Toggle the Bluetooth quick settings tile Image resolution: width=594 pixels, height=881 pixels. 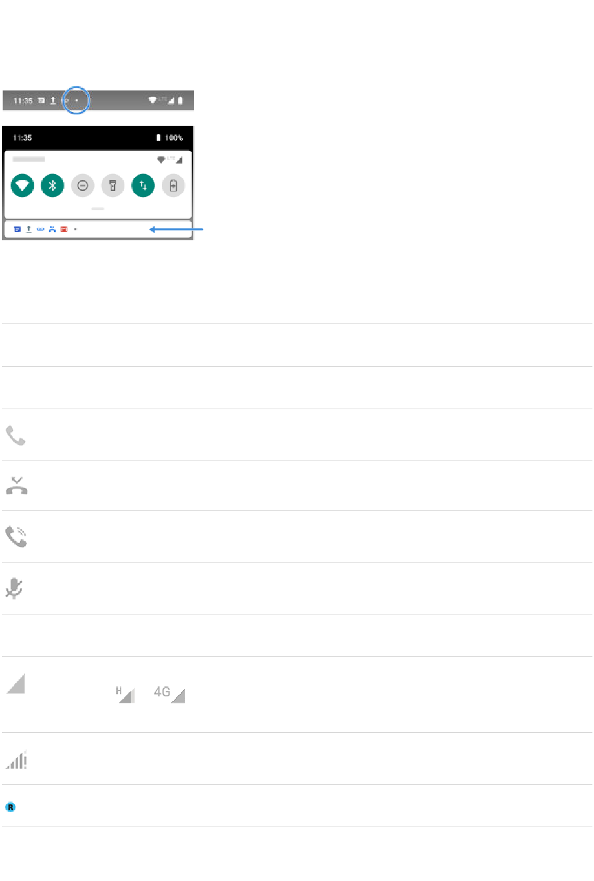(x=53, y=185)
